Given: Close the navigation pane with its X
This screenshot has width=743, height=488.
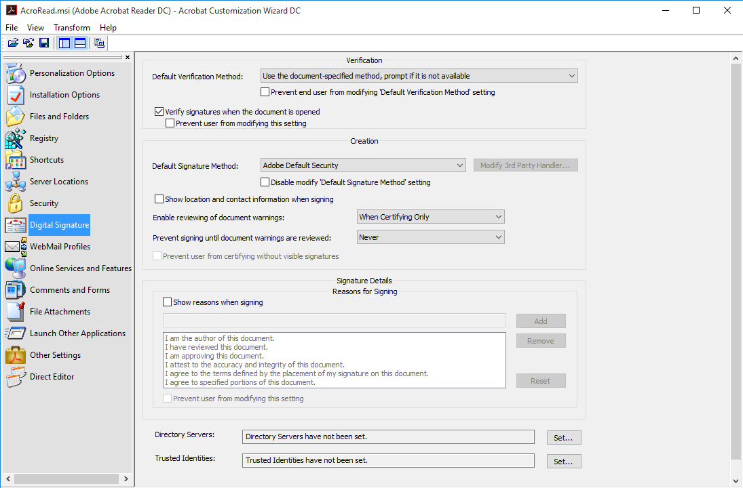Looking at the screenshot, I should pyautogui.click(x=128, y=58).
